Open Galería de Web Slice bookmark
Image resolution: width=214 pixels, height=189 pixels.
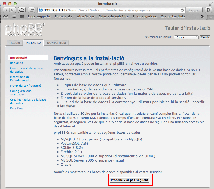point(114,16)
